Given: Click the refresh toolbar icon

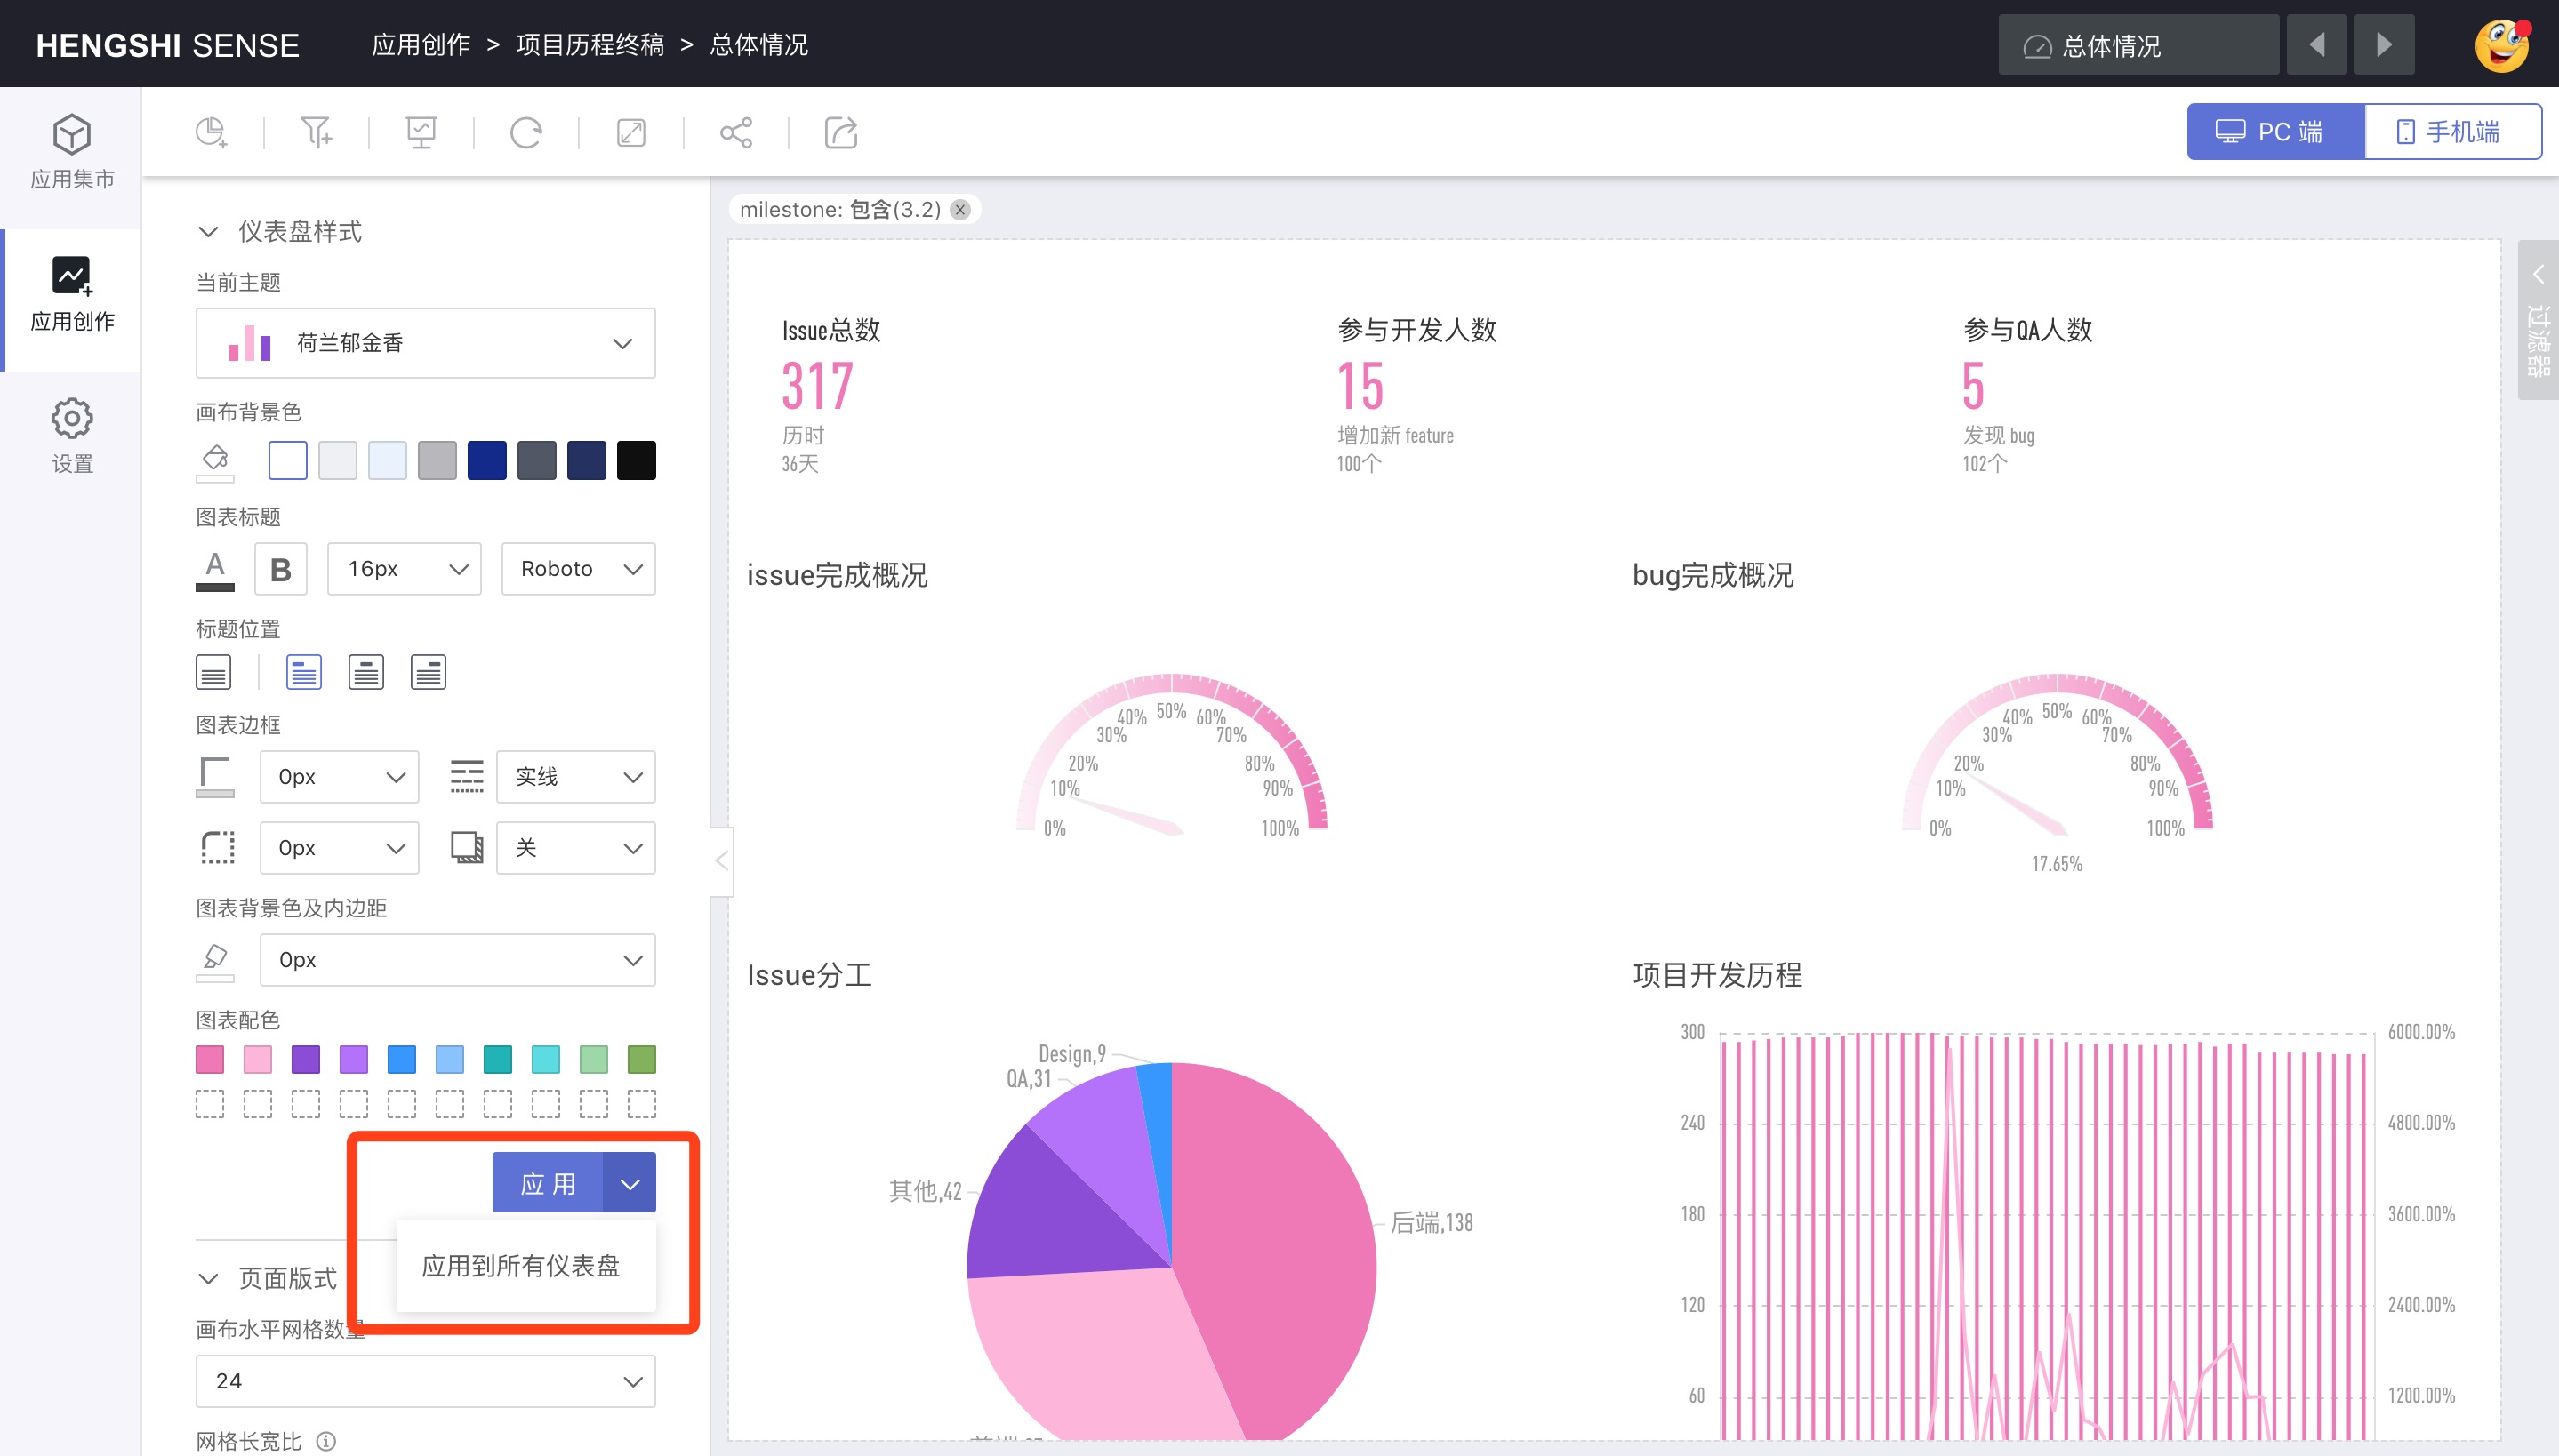Looking at the screenshot, I should 526,132.
